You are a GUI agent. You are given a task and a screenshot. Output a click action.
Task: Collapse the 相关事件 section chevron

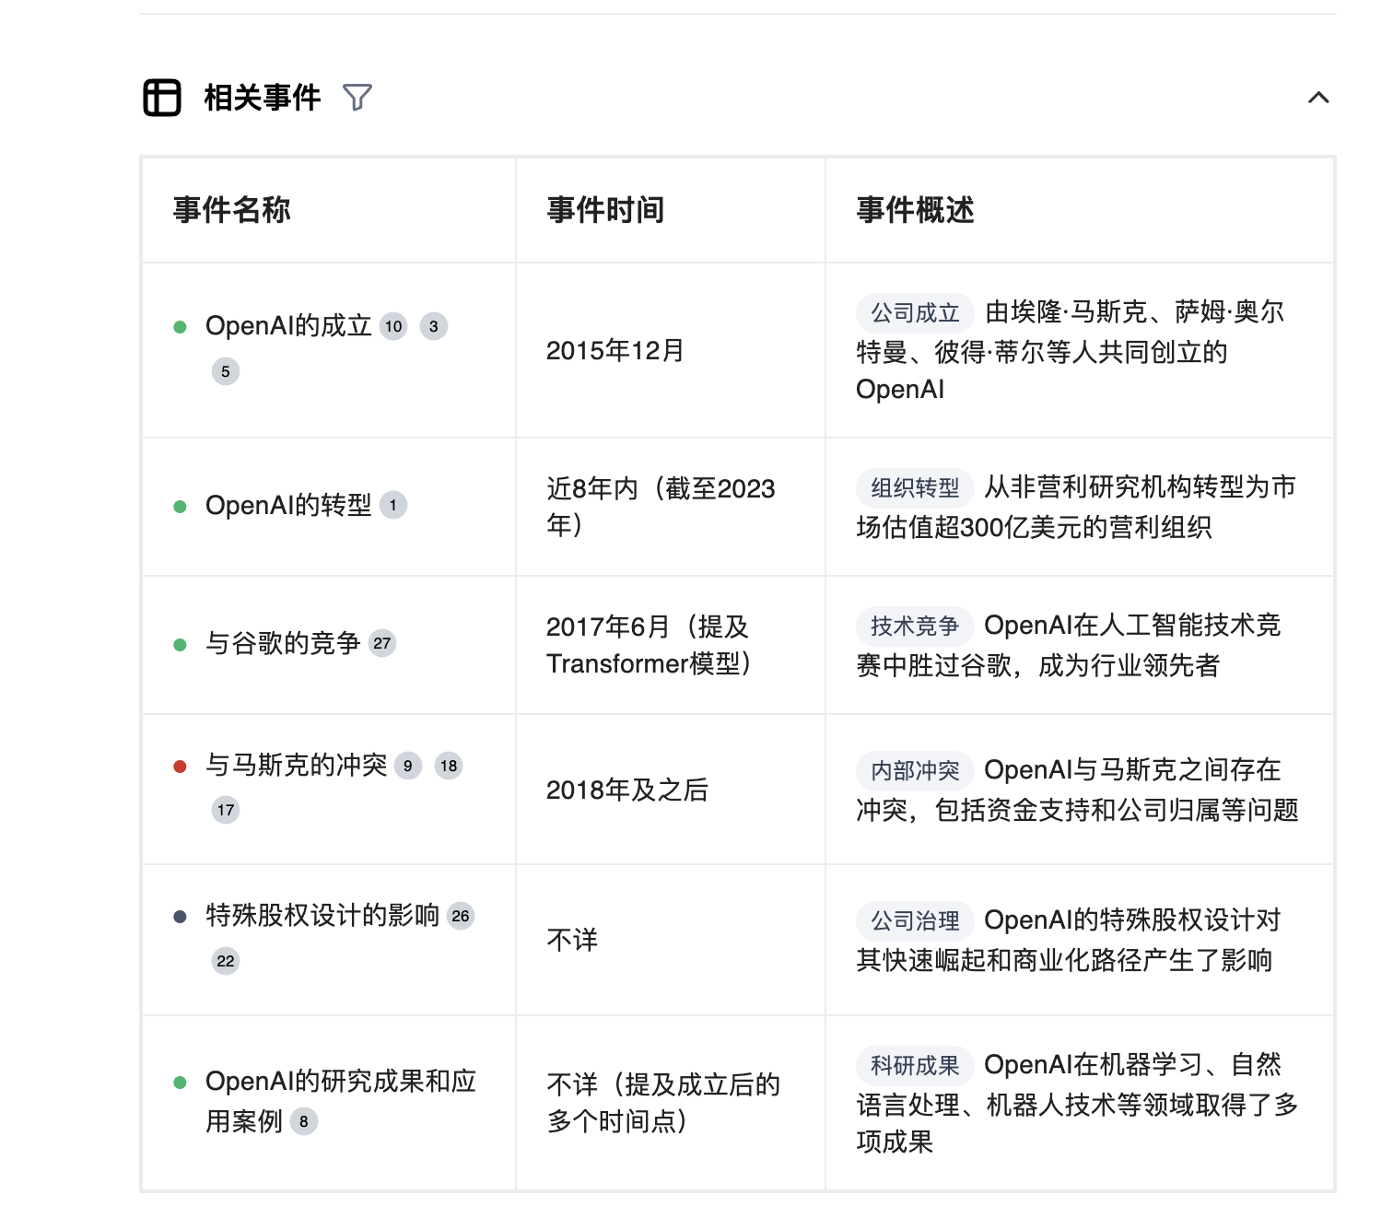[x=1318, y=98]
